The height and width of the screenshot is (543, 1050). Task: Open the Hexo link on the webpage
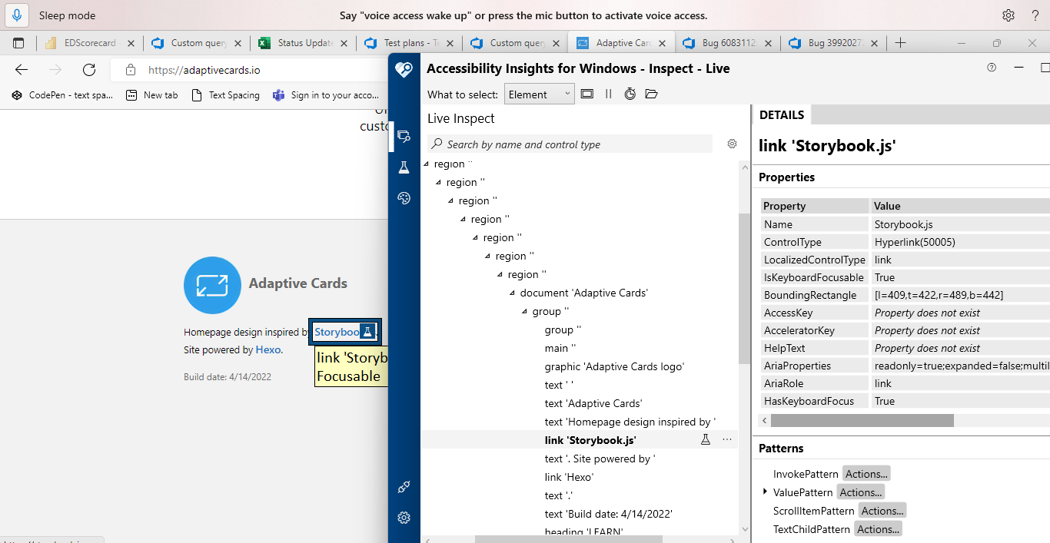pyautogui.click(x=268, y=349)
